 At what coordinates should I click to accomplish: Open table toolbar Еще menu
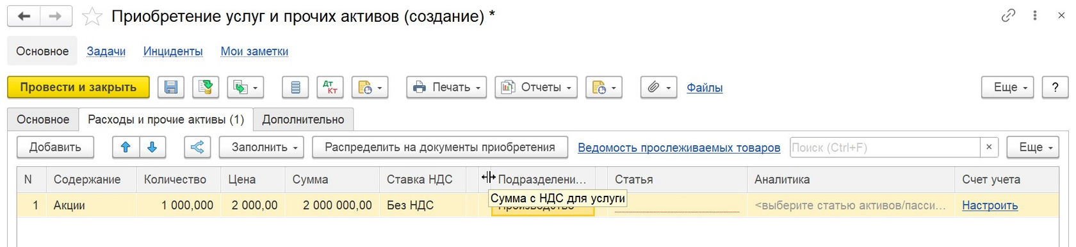coord(1032,147)
